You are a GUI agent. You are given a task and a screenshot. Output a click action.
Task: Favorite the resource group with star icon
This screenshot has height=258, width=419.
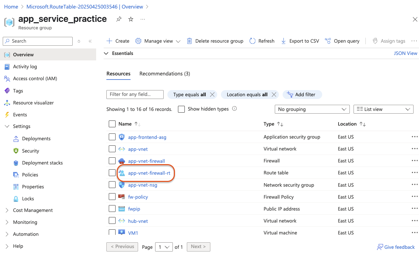tap(131, 19)
